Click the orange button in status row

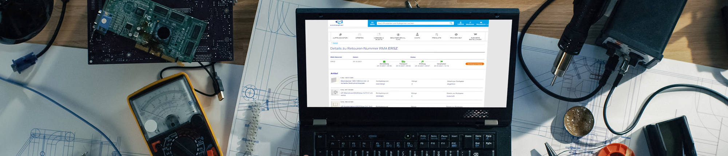tap(475, 64)
